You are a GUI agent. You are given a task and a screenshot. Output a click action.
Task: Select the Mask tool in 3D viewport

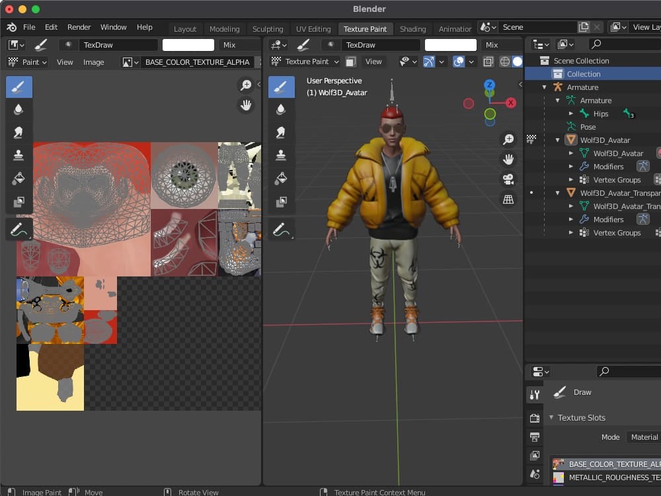click(281, 202)
